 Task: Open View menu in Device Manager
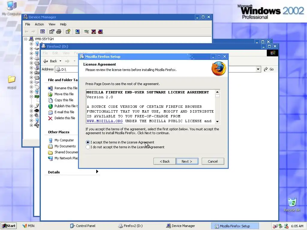pos(52,24)
